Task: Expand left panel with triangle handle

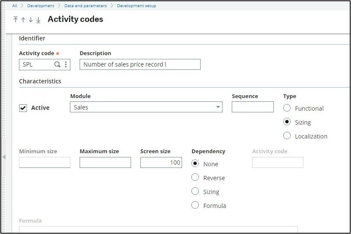Action: (x=4, y=157)
